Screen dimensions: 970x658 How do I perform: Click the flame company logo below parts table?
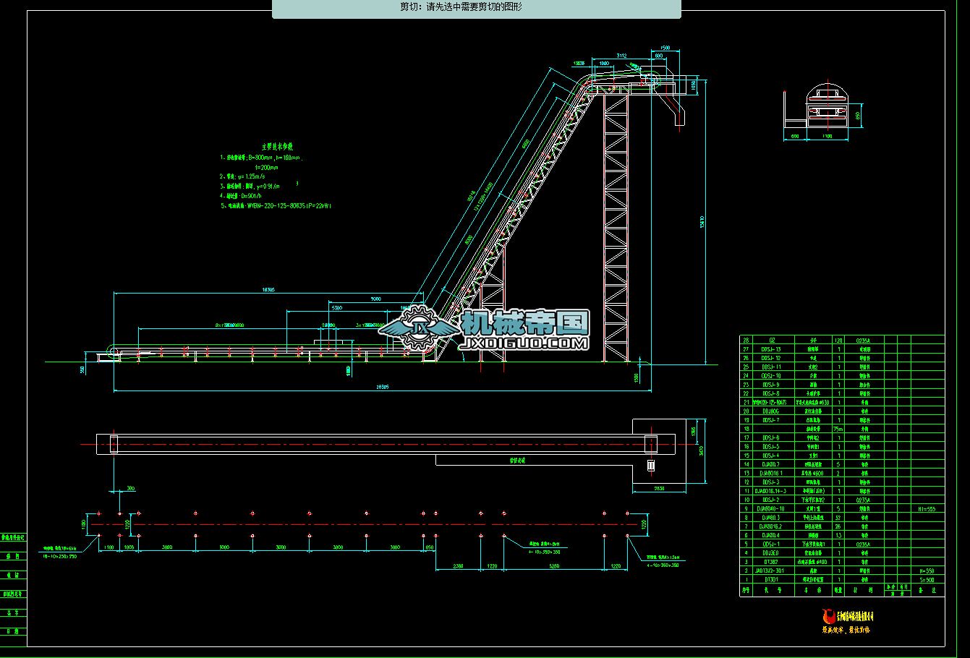pyautogui.click(x=829, y=616)
